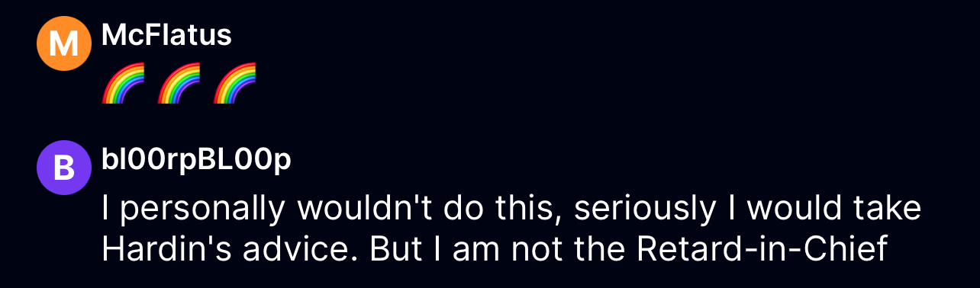Open the McFlatus username profile

pyautogui.click(x=166, y=35)
